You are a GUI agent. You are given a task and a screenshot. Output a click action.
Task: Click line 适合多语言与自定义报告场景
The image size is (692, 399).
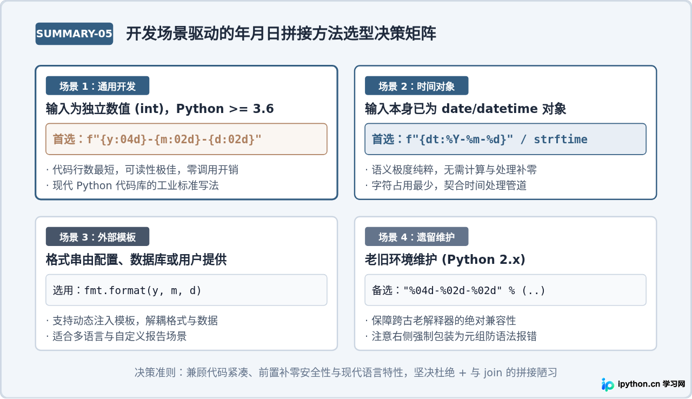116,336
